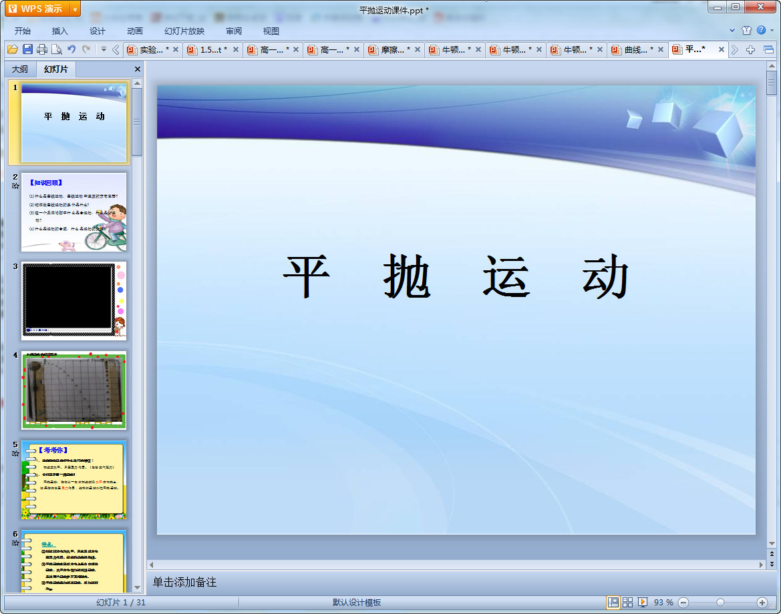Select slide 4 thumbnail in the panel
The width and height of the screenshot is (781, 614).
(74, 390)
